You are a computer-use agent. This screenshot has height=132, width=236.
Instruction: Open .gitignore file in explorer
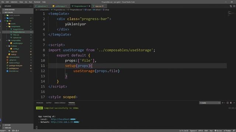click(13, 60)
